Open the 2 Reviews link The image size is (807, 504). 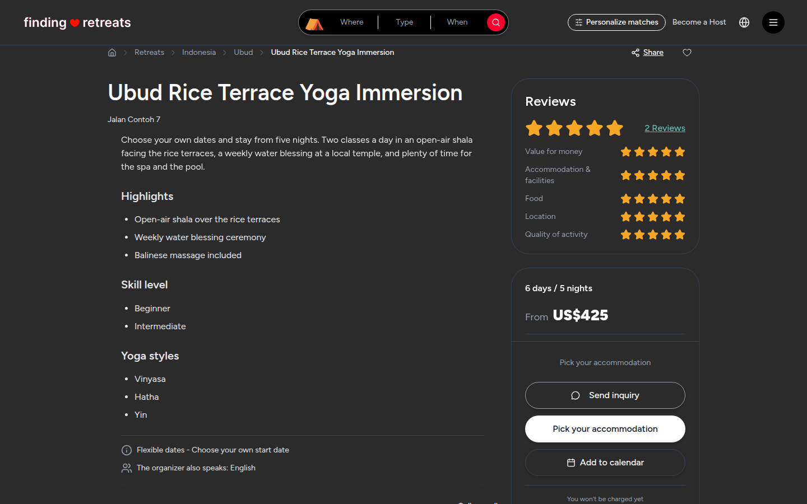665,128
